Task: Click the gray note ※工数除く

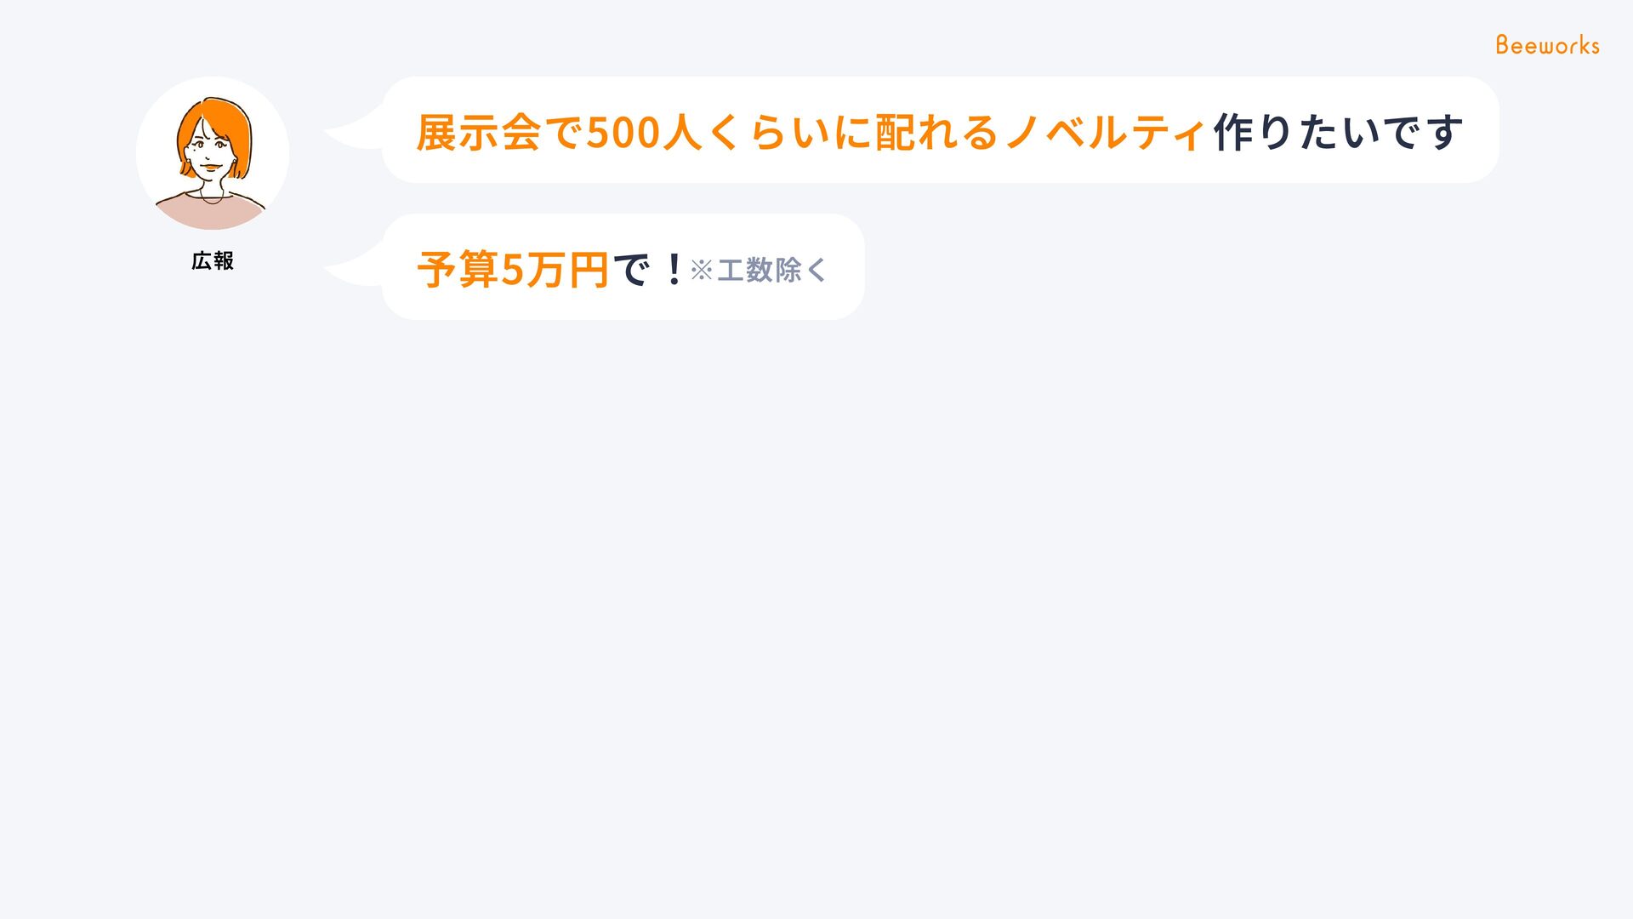Action: 758,270
